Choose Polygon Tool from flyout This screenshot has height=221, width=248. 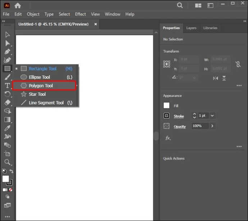point(44,86)
